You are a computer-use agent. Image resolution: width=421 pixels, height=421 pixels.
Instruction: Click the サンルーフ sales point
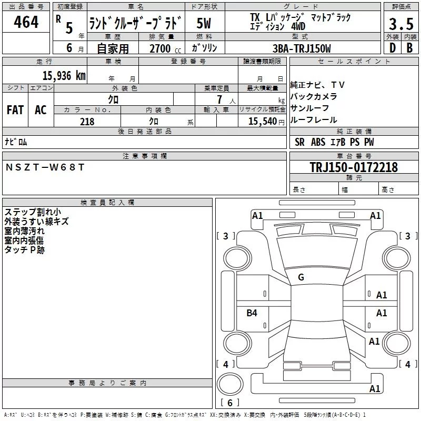pos(309,108)
